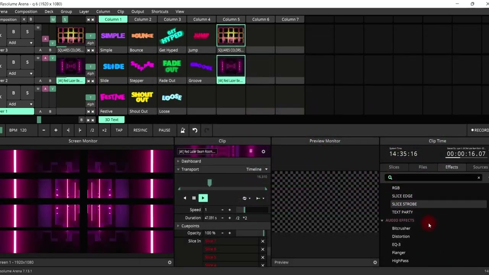The width and height of the screenshot is (489, 275).
Task: Trigger the Get Hyped clip thumbnail
Action: click(172, 36)
